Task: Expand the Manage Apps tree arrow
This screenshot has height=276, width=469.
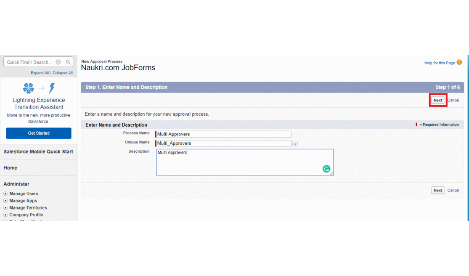Action: click(x=5, y=201)
